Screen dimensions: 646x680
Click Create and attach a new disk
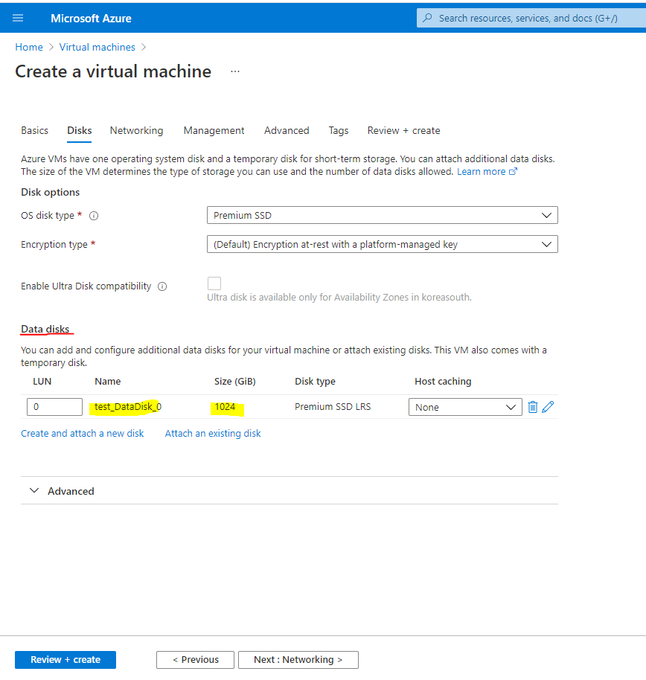(x=83, y=433)
